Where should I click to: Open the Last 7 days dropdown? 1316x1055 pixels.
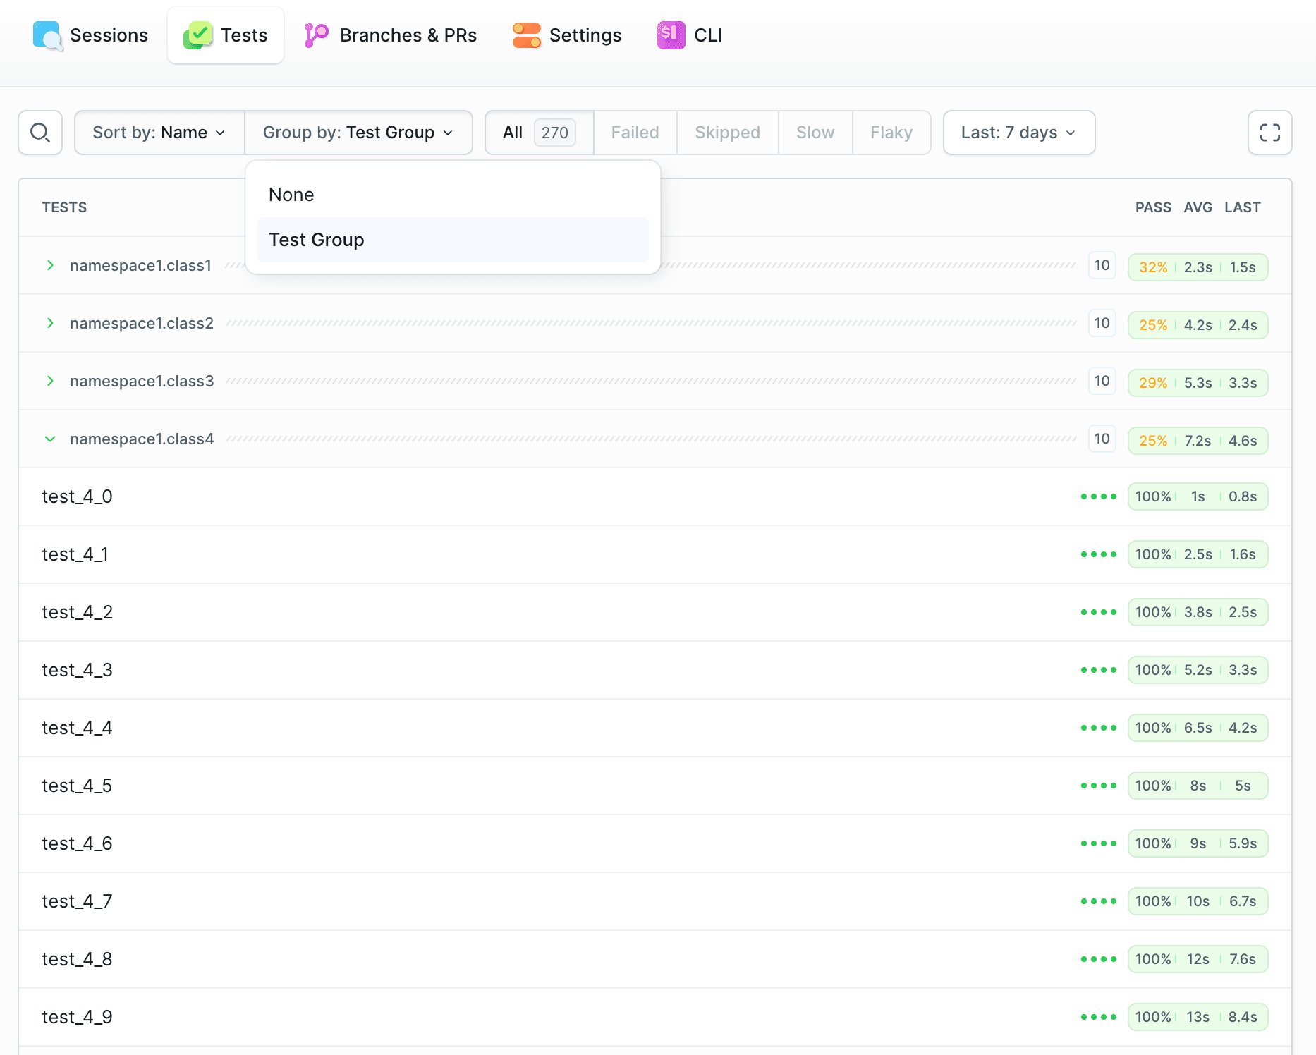pyautogui.click(x=1018, y=133)
